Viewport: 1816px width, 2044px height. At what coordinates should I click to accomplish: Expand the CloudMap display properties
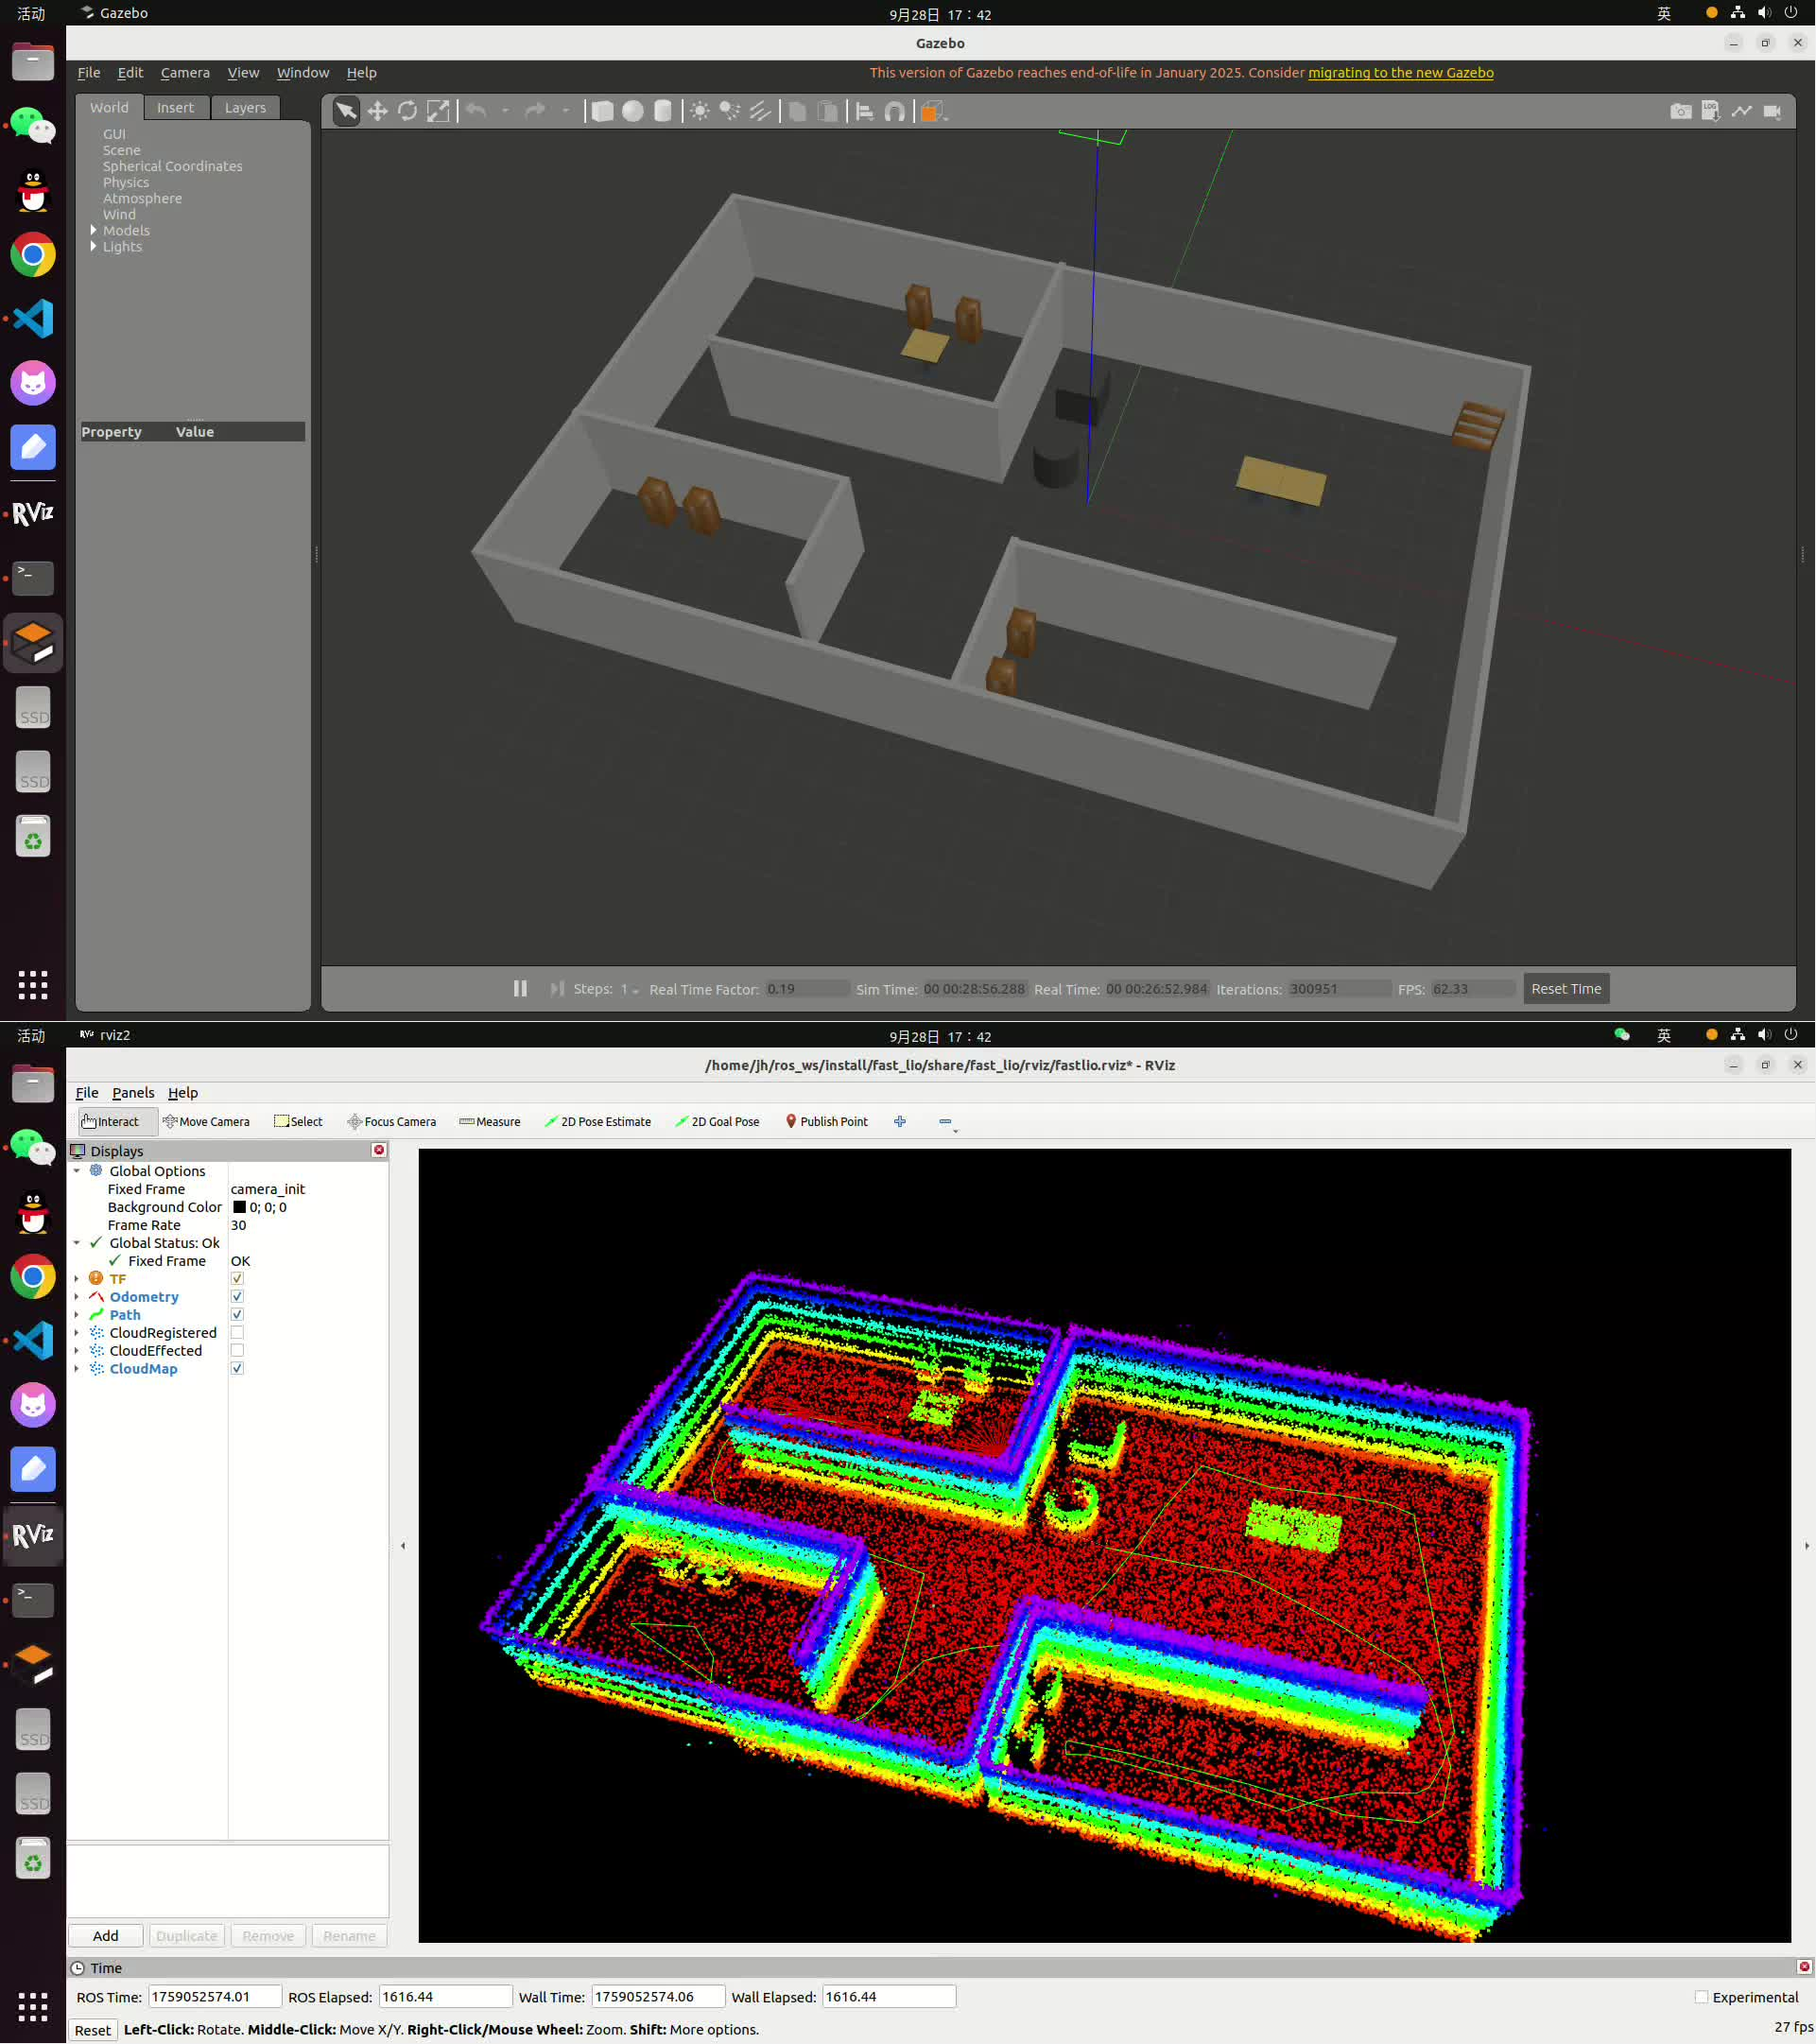point(77,1369)
